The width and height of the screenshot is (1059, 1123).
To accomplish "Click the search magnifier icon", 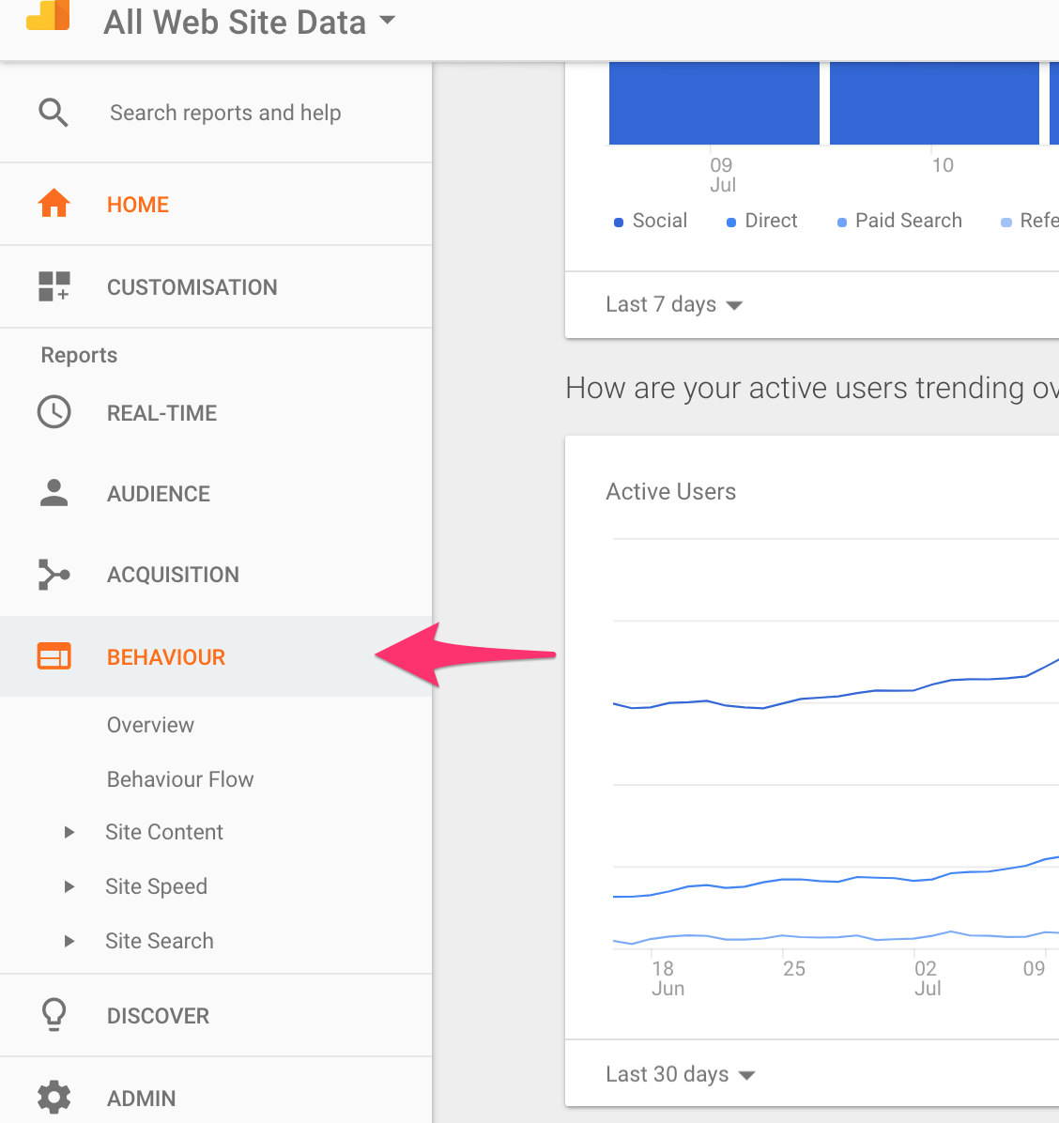I will pyautogui.click(x=54, y=113).
